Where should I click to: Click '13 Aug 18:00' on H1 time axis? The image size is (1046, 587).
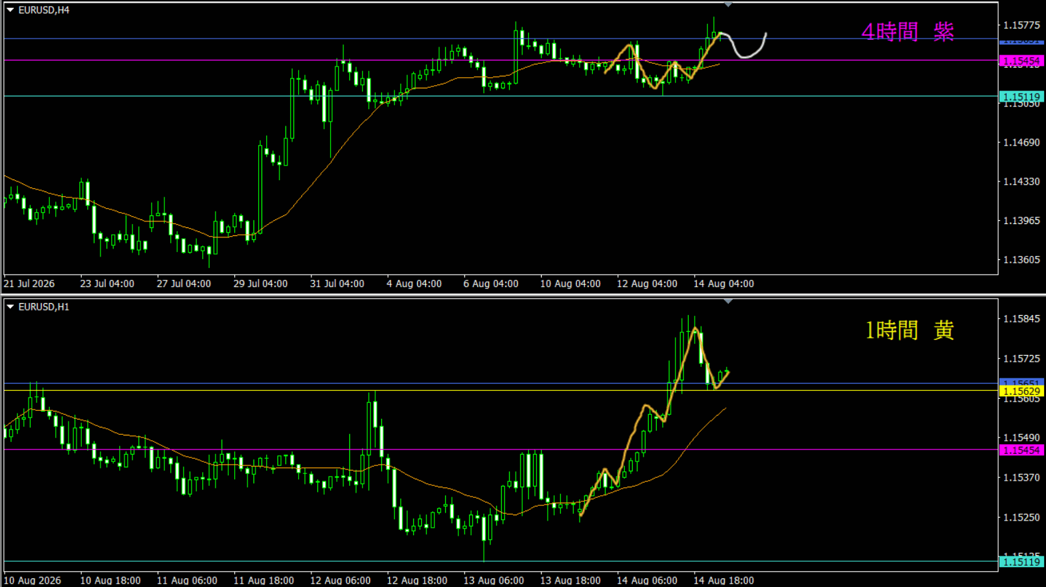tap(570, 580)
